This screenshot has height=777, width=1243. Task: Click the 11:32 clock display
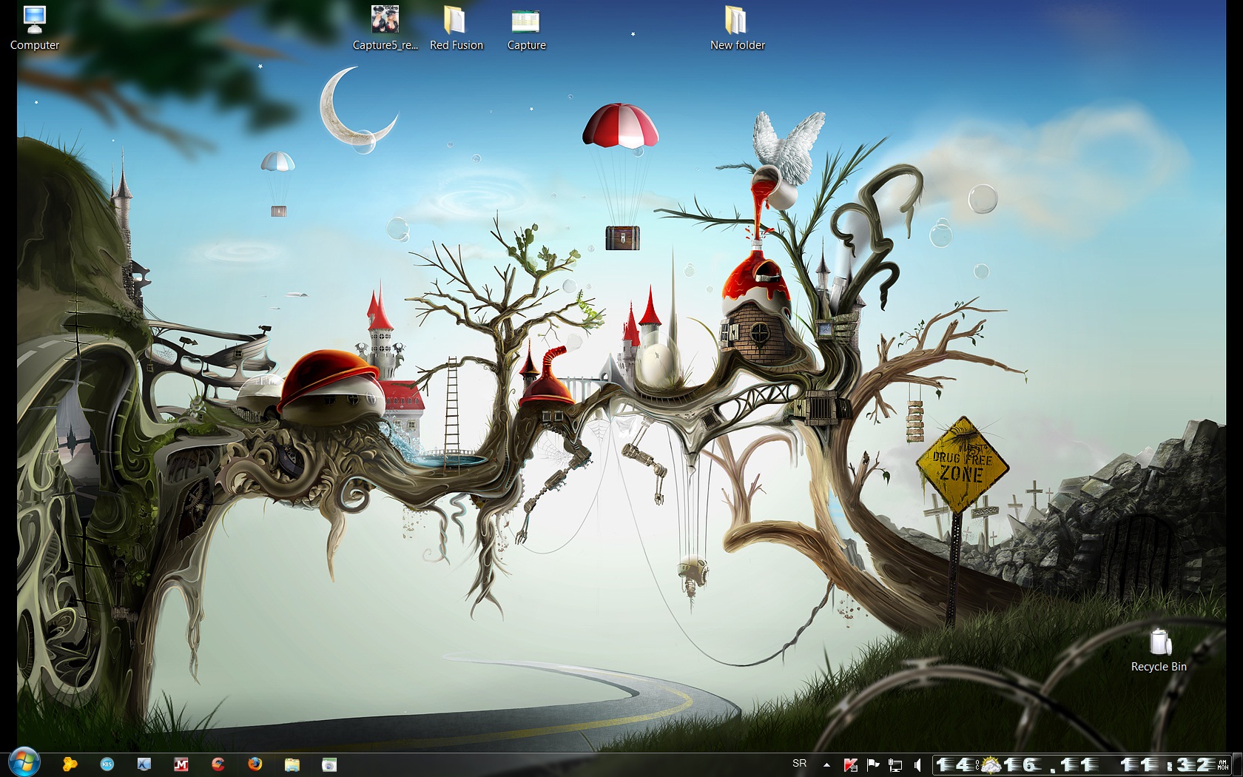pos(1167,764)
